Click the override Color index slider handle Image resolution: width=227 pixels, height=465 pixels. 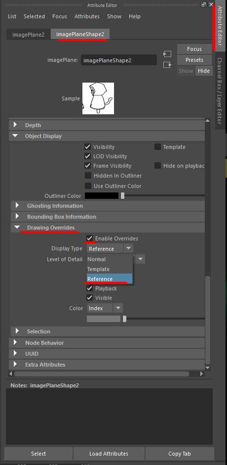(x=124, y=319)
